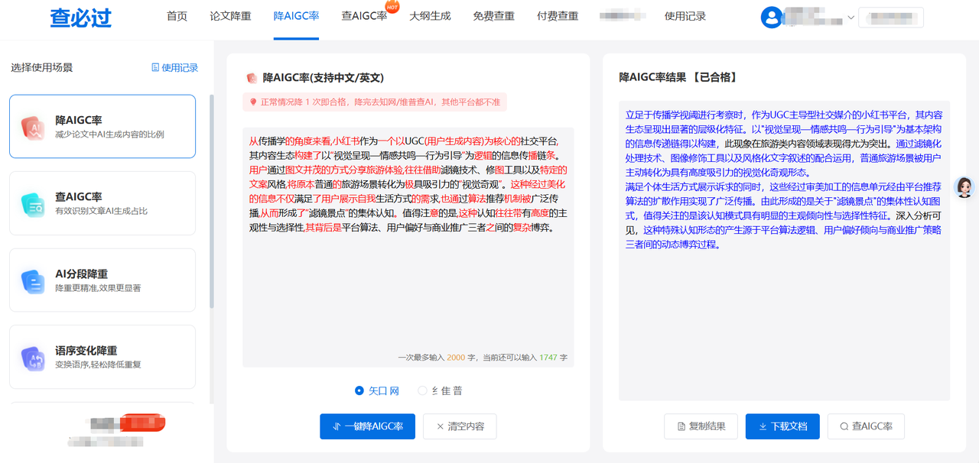The image size is (979, 463).
Task: Click the sidebar vertical scrollbar
Action: [212, 201]
